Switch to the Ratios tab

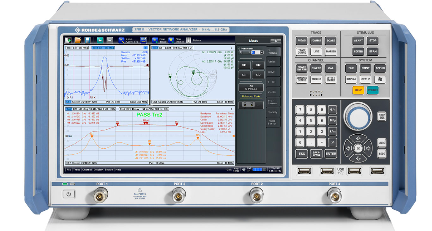(273, 62)
